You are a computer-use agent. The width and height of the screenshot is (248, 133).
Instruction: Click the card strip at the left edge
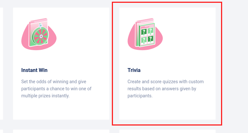coord(1,64)
